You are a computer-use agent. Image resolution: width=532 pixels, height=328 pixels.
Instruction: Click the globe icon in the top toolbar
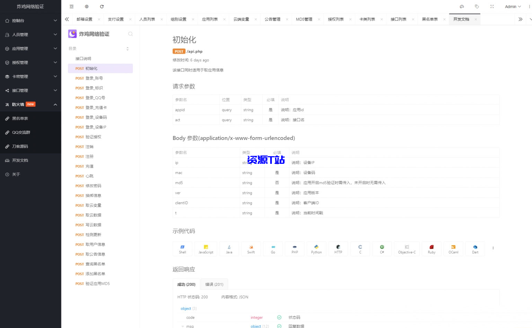pos(87,6)
